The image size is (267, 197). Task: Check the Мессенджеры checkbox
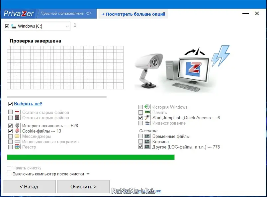pyautogui.click(x=10, y=136)
